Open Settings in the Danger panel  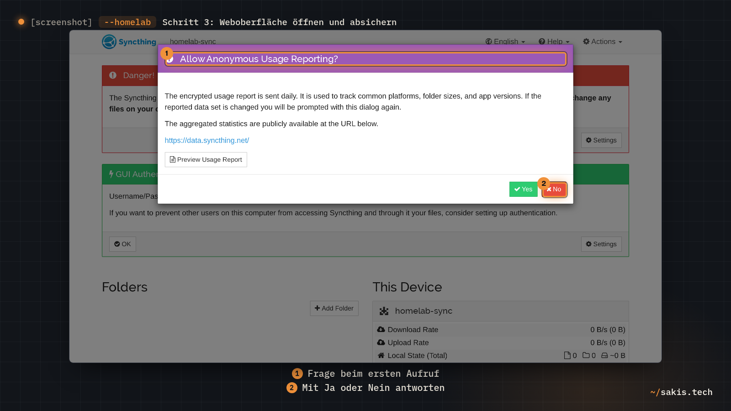(x=601, y=140)
